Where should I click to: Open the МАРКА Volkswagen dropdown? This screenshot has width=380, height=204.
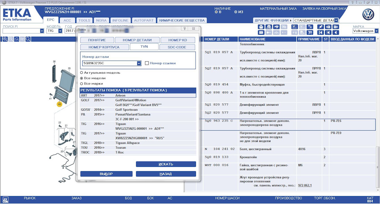coord(376,31)
